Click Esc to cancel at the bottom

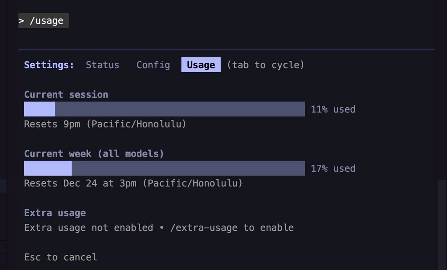60,257
